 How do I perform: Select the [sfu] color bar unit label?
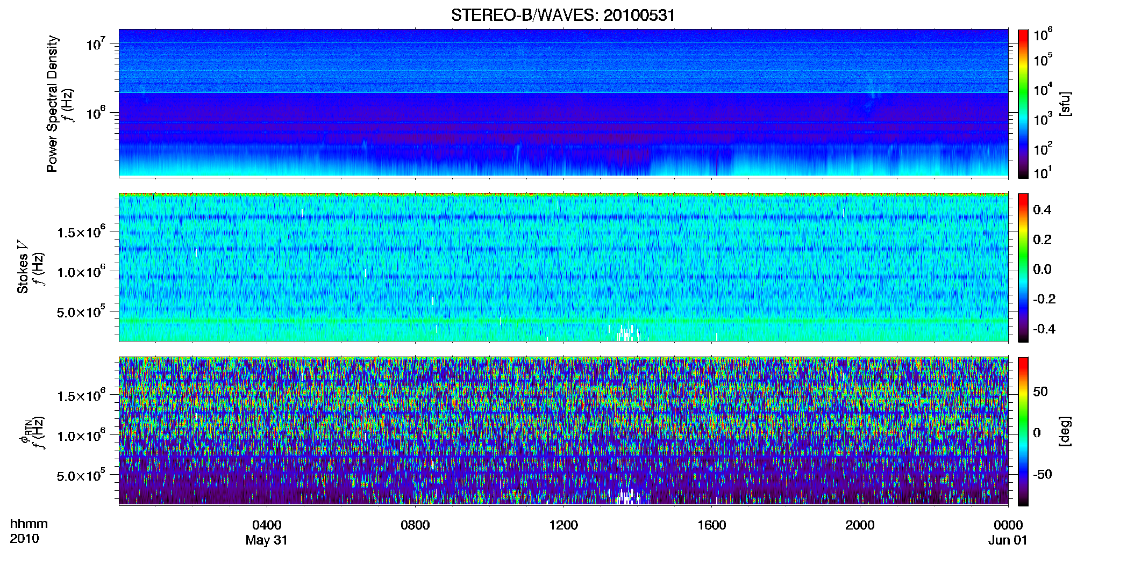1065,104
